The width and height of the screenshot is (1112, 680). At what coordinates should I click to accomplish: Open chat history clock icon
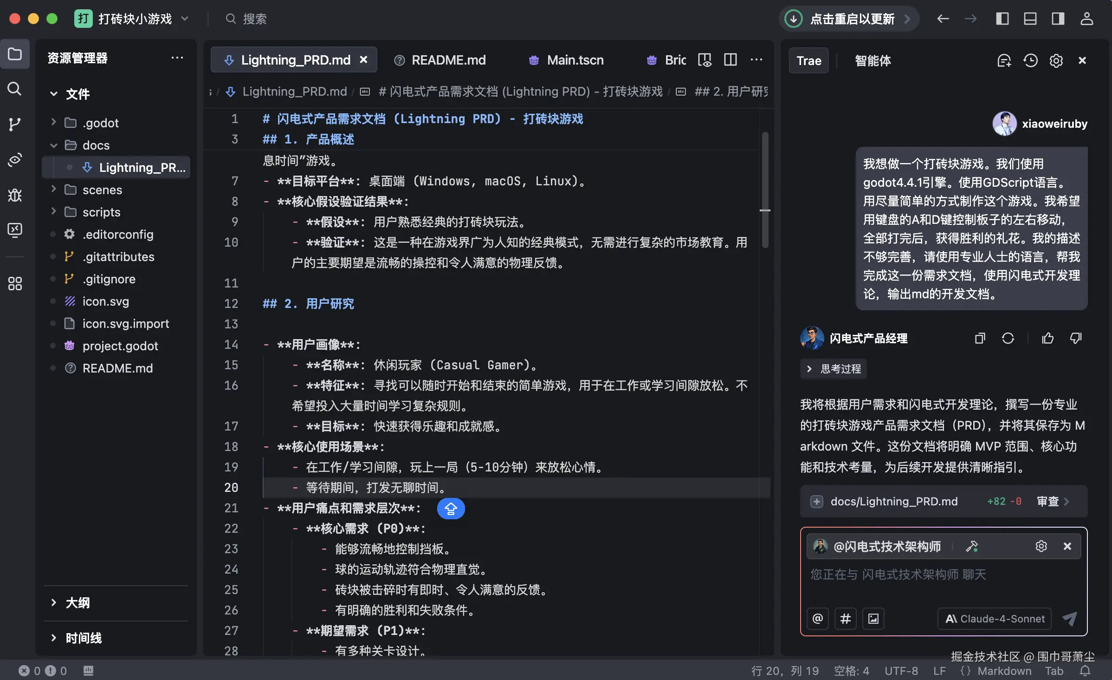1030,60
